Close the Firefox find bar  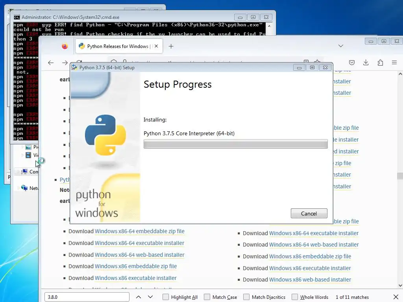pos(396,297)
